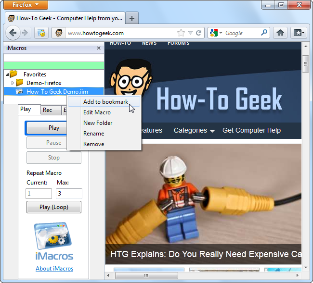Collapse the Favorites tree node
Screen dimensions: 313x283
[7, 74]
